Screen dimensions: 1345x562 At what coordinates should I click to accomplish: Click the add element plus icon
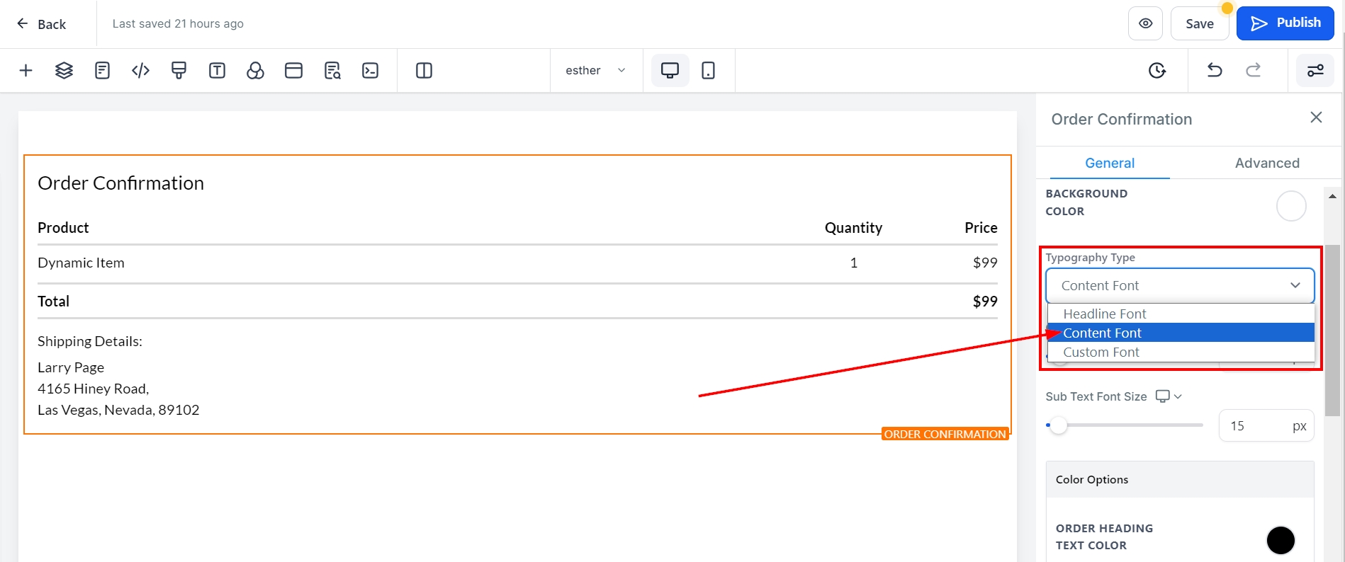26,70
